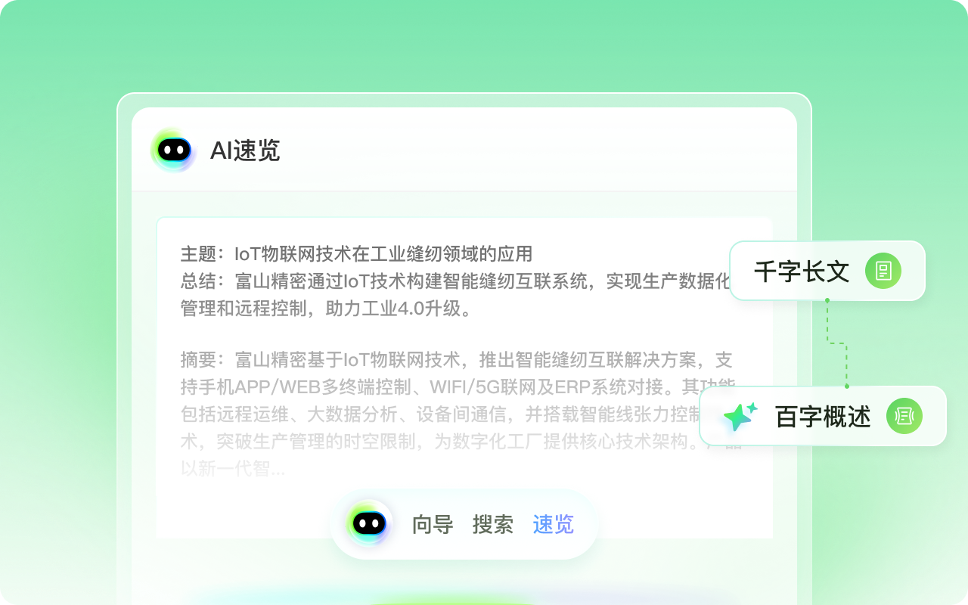Click the AI速览 panel title
This screenshot has width=968, height=605.
[x=245, y=150]
